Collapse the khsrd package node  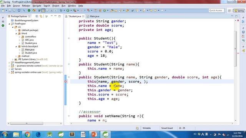[x=16, y=33]
